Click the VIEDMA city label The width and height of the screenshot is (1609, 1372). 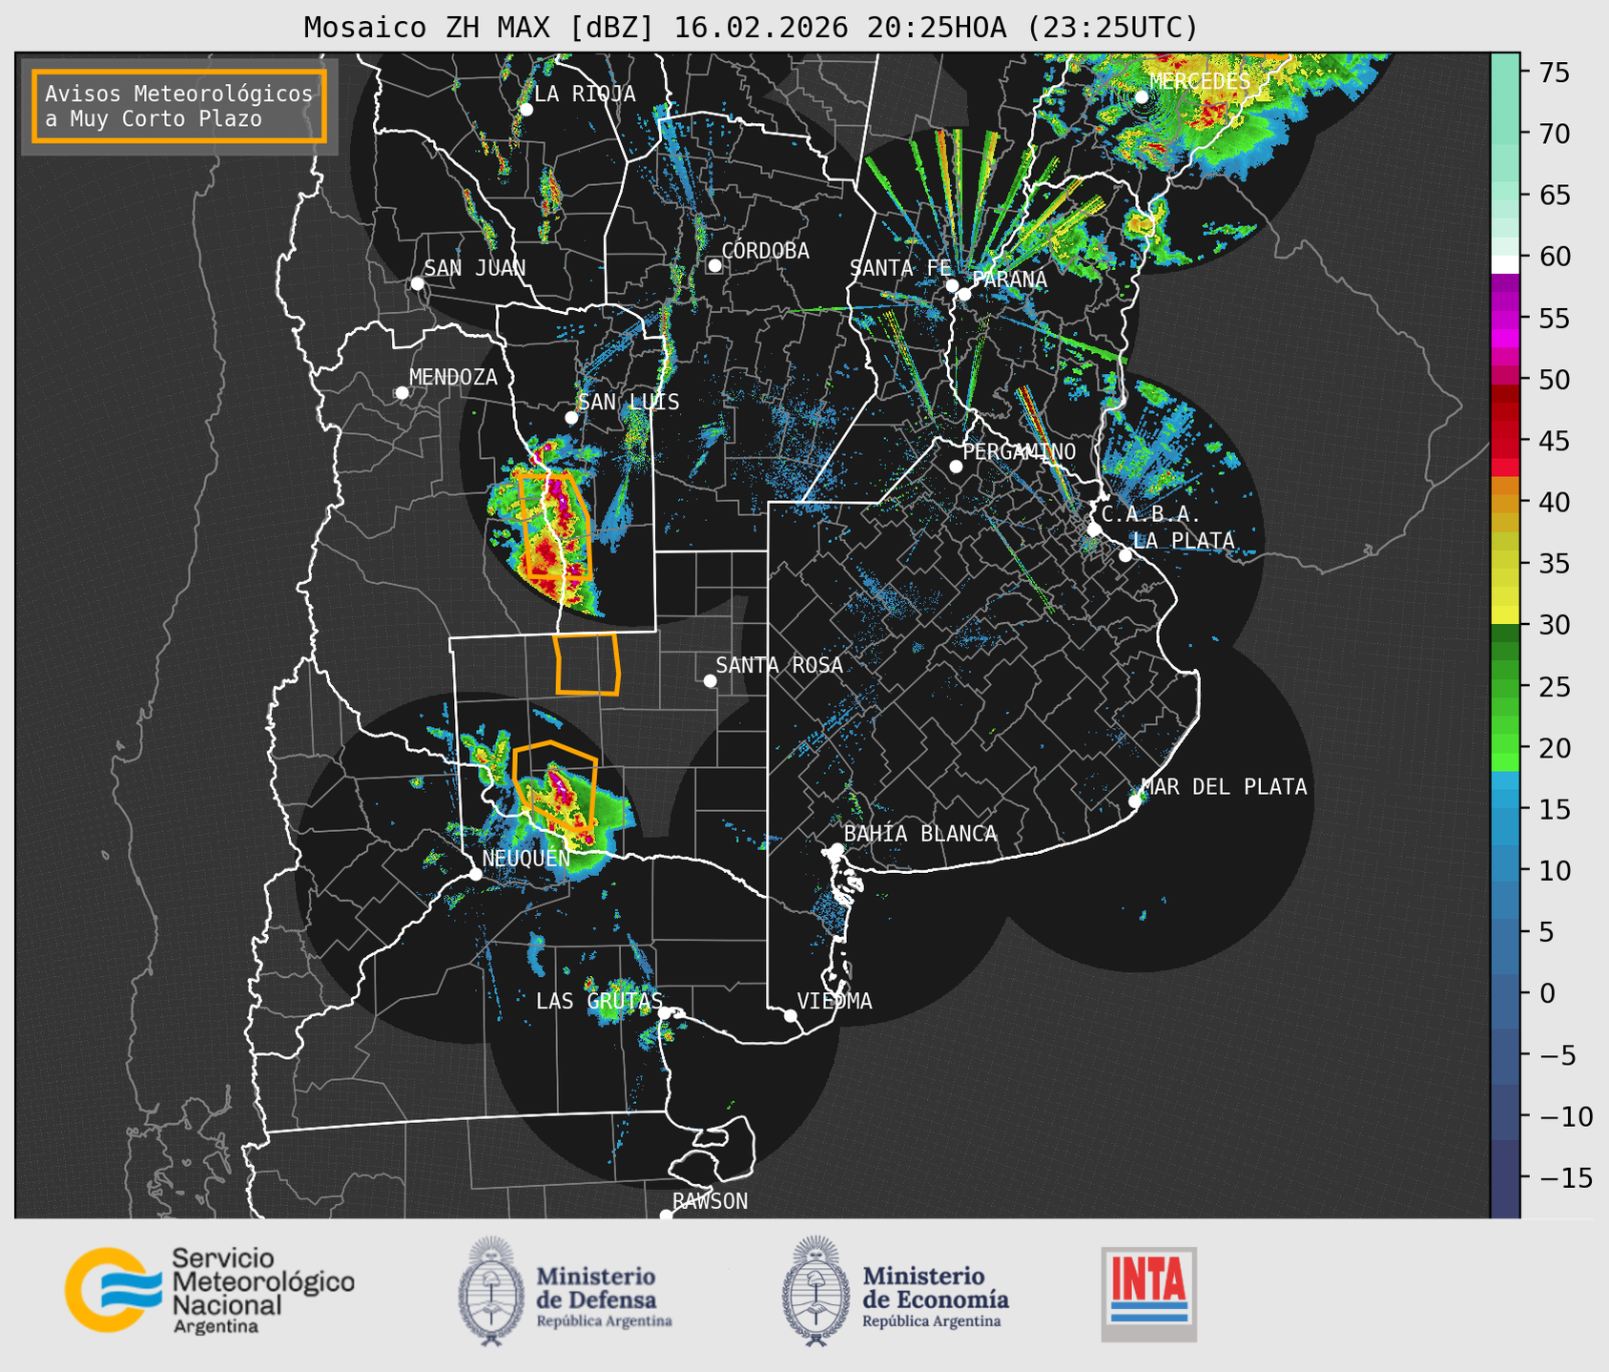pyautogui.click(x=835, y=1001)
